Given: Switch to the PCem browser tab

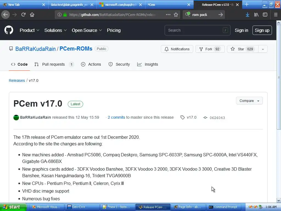Looking at the screenshot, I should coord(169,5).
